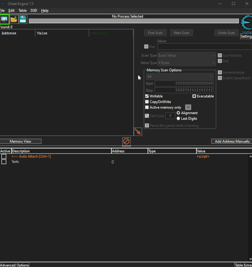Expand the memory region All dropdown
Screen dimensions: 252x267
pos(180,77)
